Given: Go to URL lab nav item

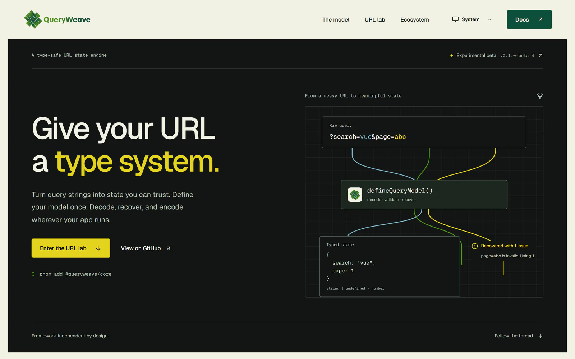Looking at the screenshot, I should point(375,20).
